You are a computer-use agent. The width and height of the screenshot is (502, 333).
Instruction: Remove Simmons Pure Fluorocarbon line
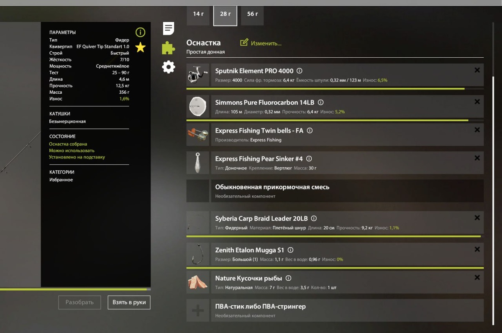click(477, 102)
